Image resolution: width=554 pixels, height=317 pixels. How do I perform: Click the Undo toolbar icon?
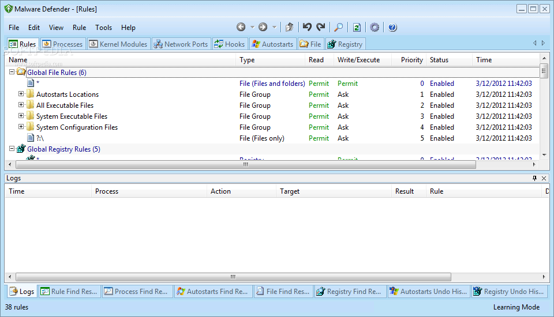click(307, 27)
